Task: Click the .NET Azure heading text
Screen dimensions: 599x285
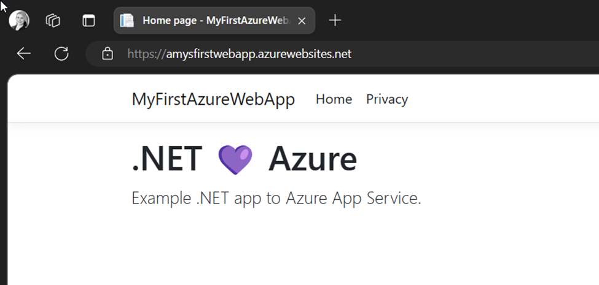Action: [x=245, y=159]
